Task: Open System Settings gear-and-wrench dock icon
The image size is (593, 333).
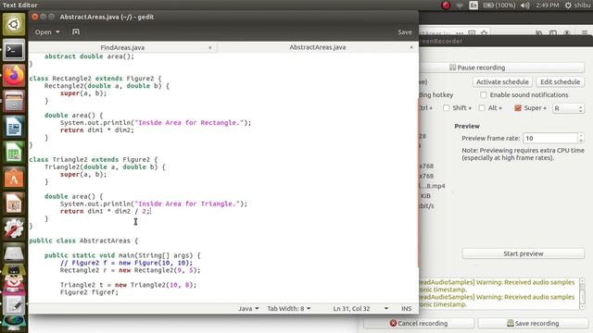Action: (14, 229)
